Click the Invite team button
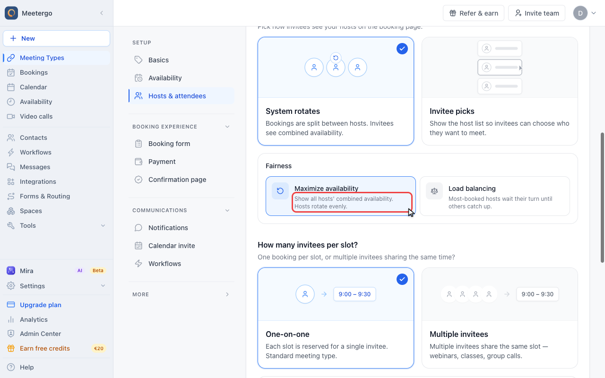Image resolution: width=605 pixels, height=378 pixels. coord(537,13)
